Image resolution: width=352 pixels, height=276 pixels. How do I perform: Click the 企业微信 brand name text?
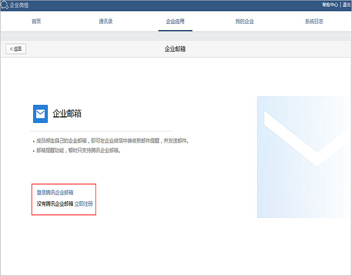click(19, 6)
